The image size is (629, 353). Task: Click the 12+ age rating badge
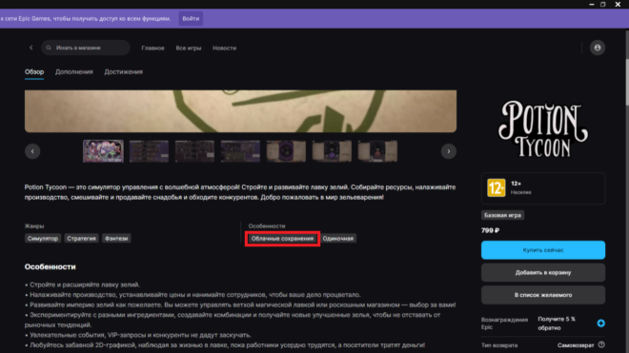(497, 188)
